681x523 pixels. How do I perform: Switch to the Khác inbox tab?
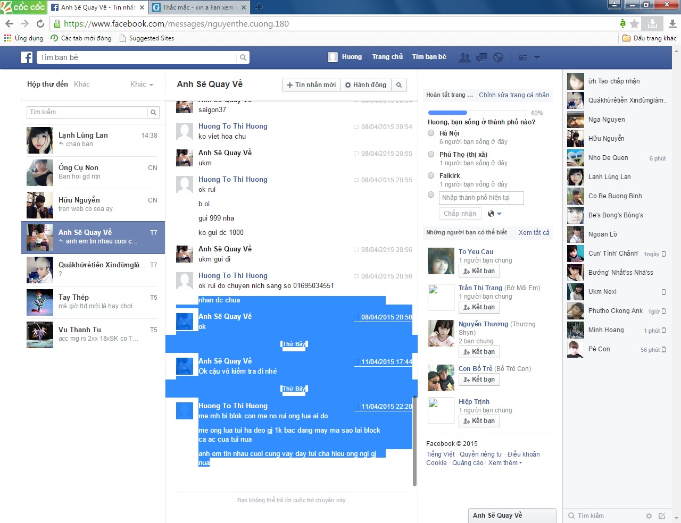point(82,84)
